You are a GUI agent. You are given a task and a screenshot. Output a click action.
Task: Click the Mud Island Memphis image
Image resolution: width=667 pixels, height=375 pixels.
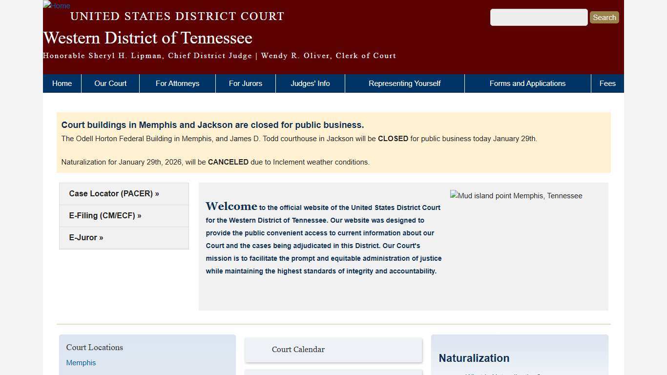pyautogui.click(x=516, y=196)
